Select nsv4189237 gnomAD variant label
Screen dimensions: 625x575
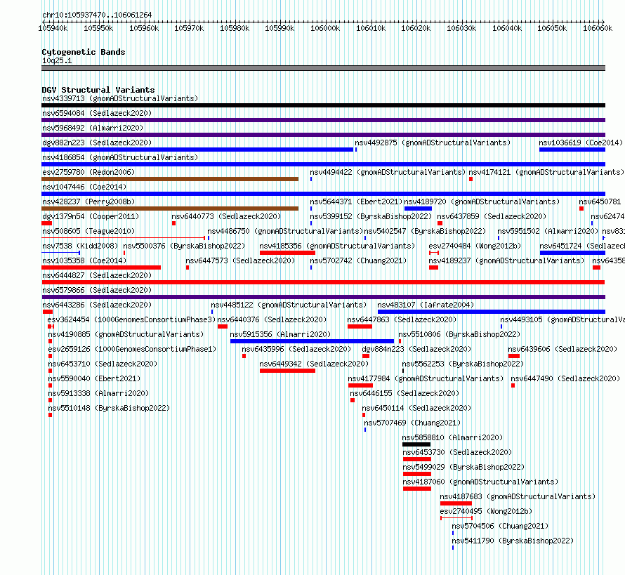[x=506, y=260]
